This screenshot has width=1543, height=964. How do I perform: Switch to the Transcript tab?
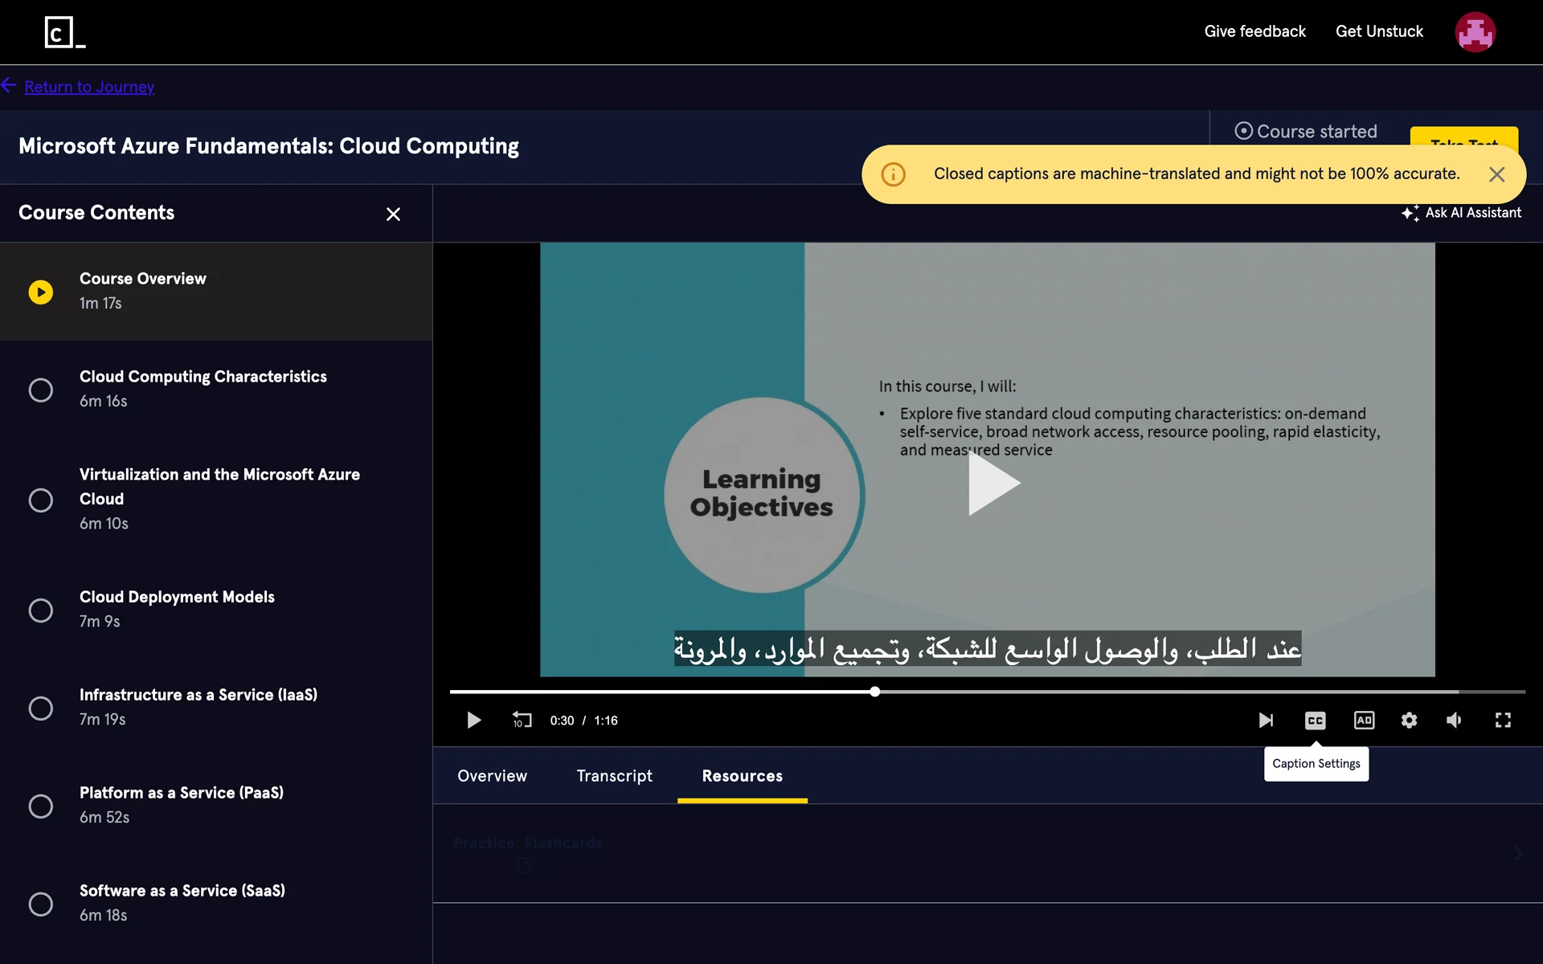click(x=614, y=776)
